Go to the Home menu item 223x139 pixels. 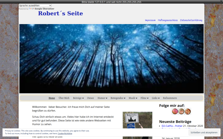[x=52, y=98]
